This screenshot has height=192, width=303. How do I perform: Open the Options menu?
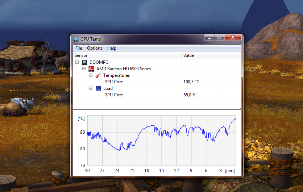coord(95,48)
